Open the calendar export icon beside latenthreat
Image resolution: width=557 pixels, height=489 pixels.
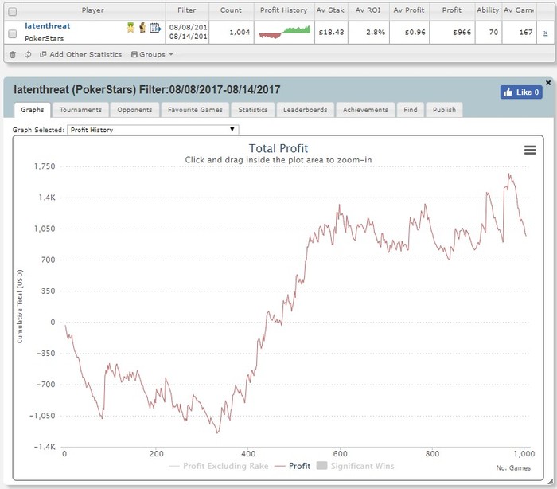tap(155, 27)
